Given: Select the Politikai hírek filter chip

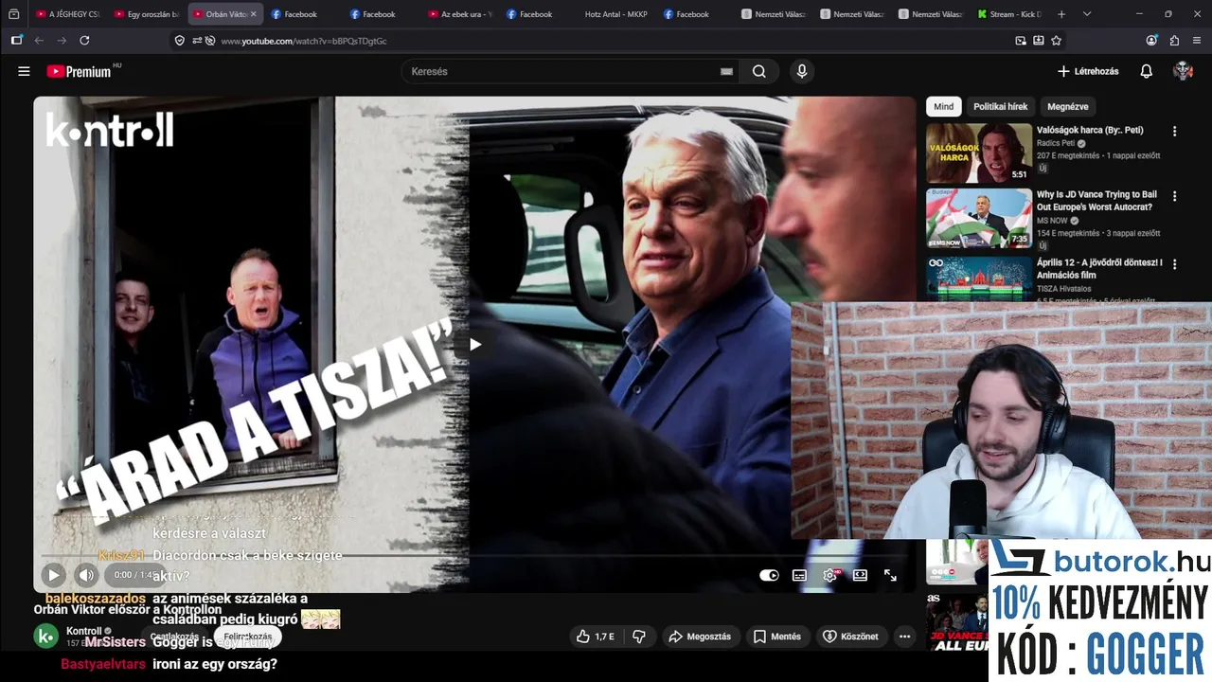Looking at the screenshot, I should 1000,106.
